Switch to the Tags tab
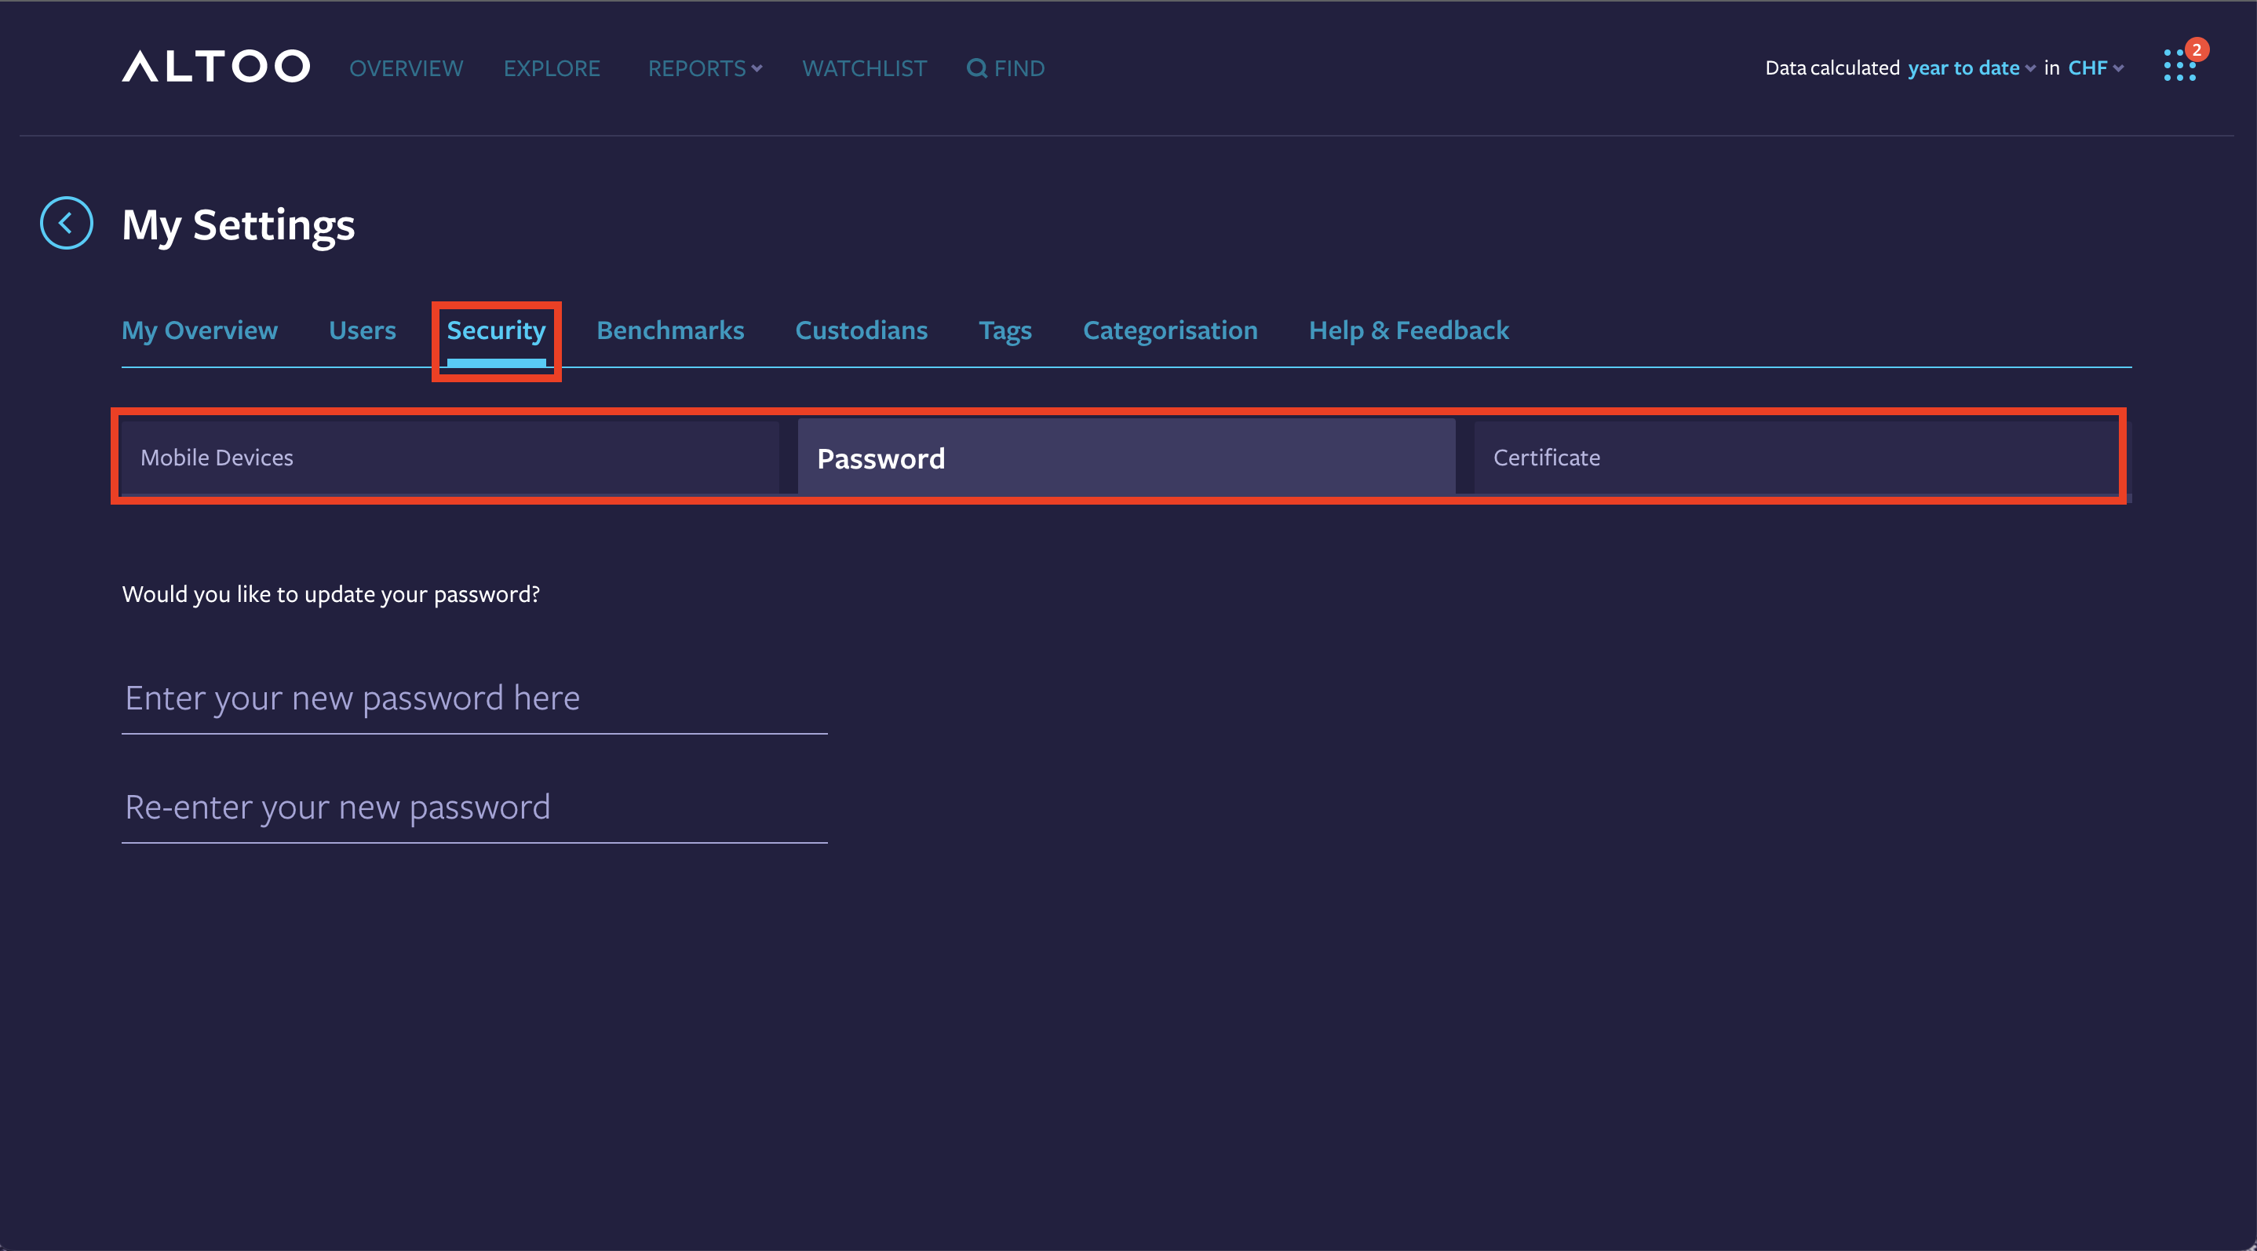 click(1005, 330)
